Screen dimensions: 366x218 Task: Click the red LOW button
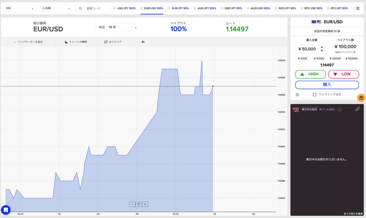tap(343, 74)
